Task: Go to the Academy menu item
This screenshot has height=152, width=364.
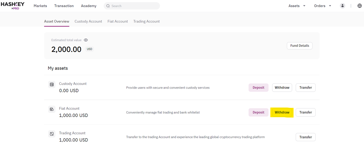Action: coord(89,6)
